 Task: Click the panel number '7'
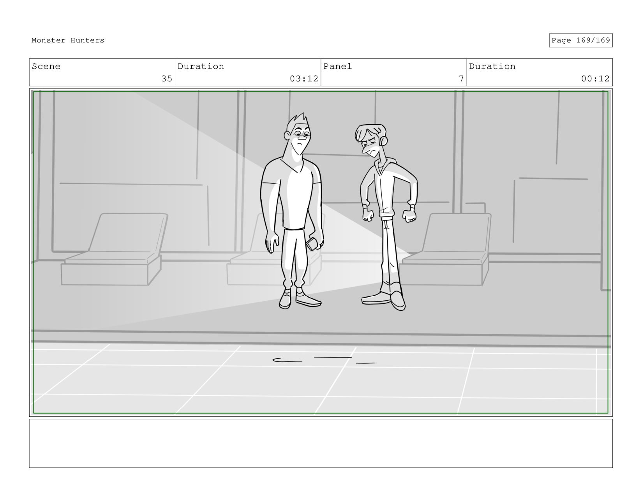[x=461, y=79]
